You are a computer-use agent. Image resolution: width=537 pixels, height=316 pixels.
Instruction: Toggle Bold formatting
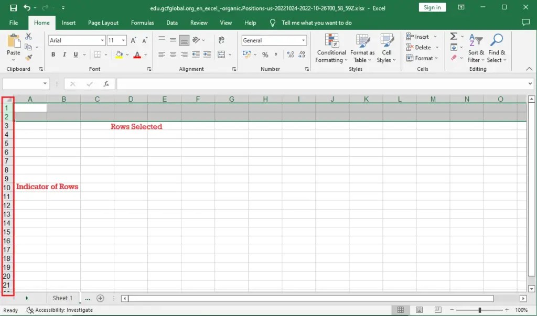click(53, 55)
